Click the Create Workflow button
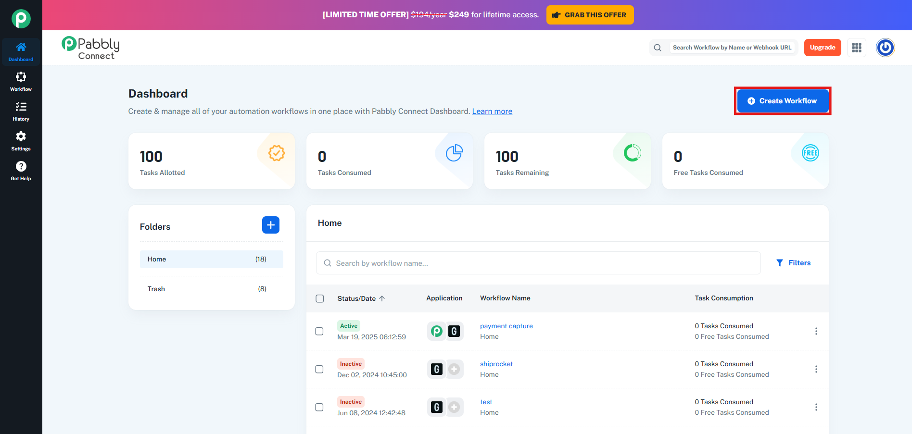Image resolution: width=912 pixels, height=434 pixels. (x=782, y=101)
